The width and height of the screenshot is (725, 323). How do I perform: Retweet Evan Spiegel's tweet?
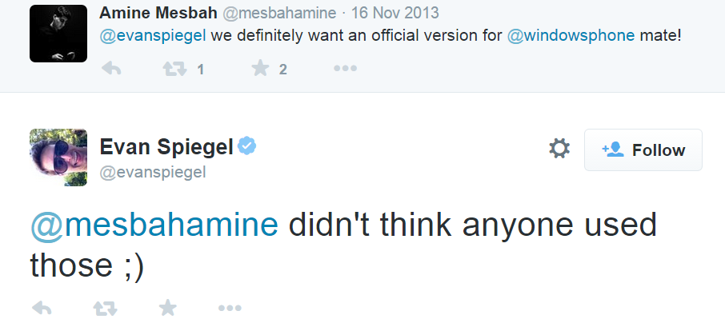[x=105, y=308]
